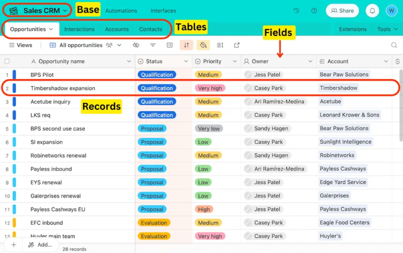Click Bear Paw Solutions account in BPS Pilot row
This screenshot has height=253, width=403.
point(344,75)
